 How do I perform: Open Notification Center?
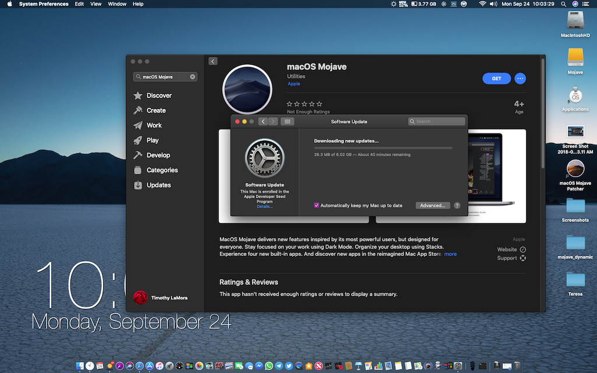[585, 4]
